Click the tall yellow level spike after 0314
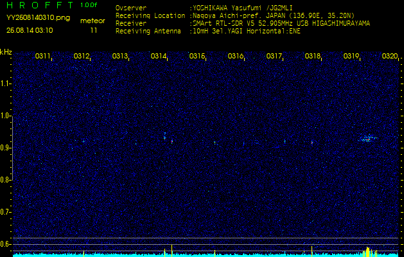 172,251
